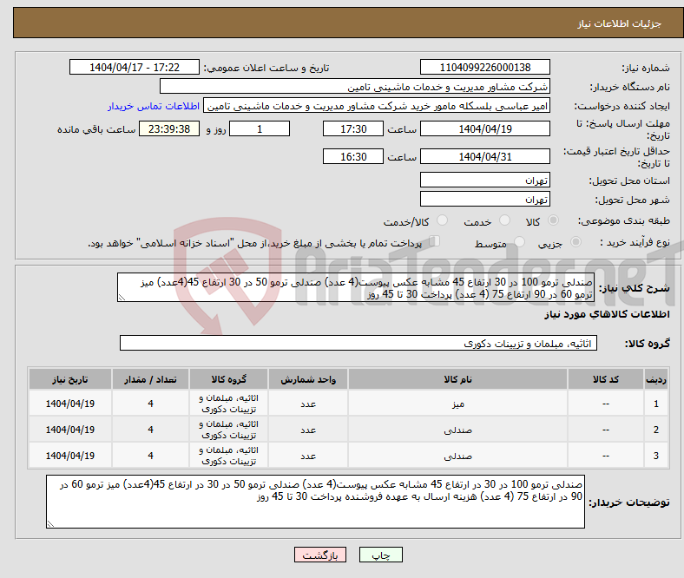The height and width of the screenshot is (578, 684).
Task: Toggle the Islamic treasury payment checkbox
Action: [435, 241]
